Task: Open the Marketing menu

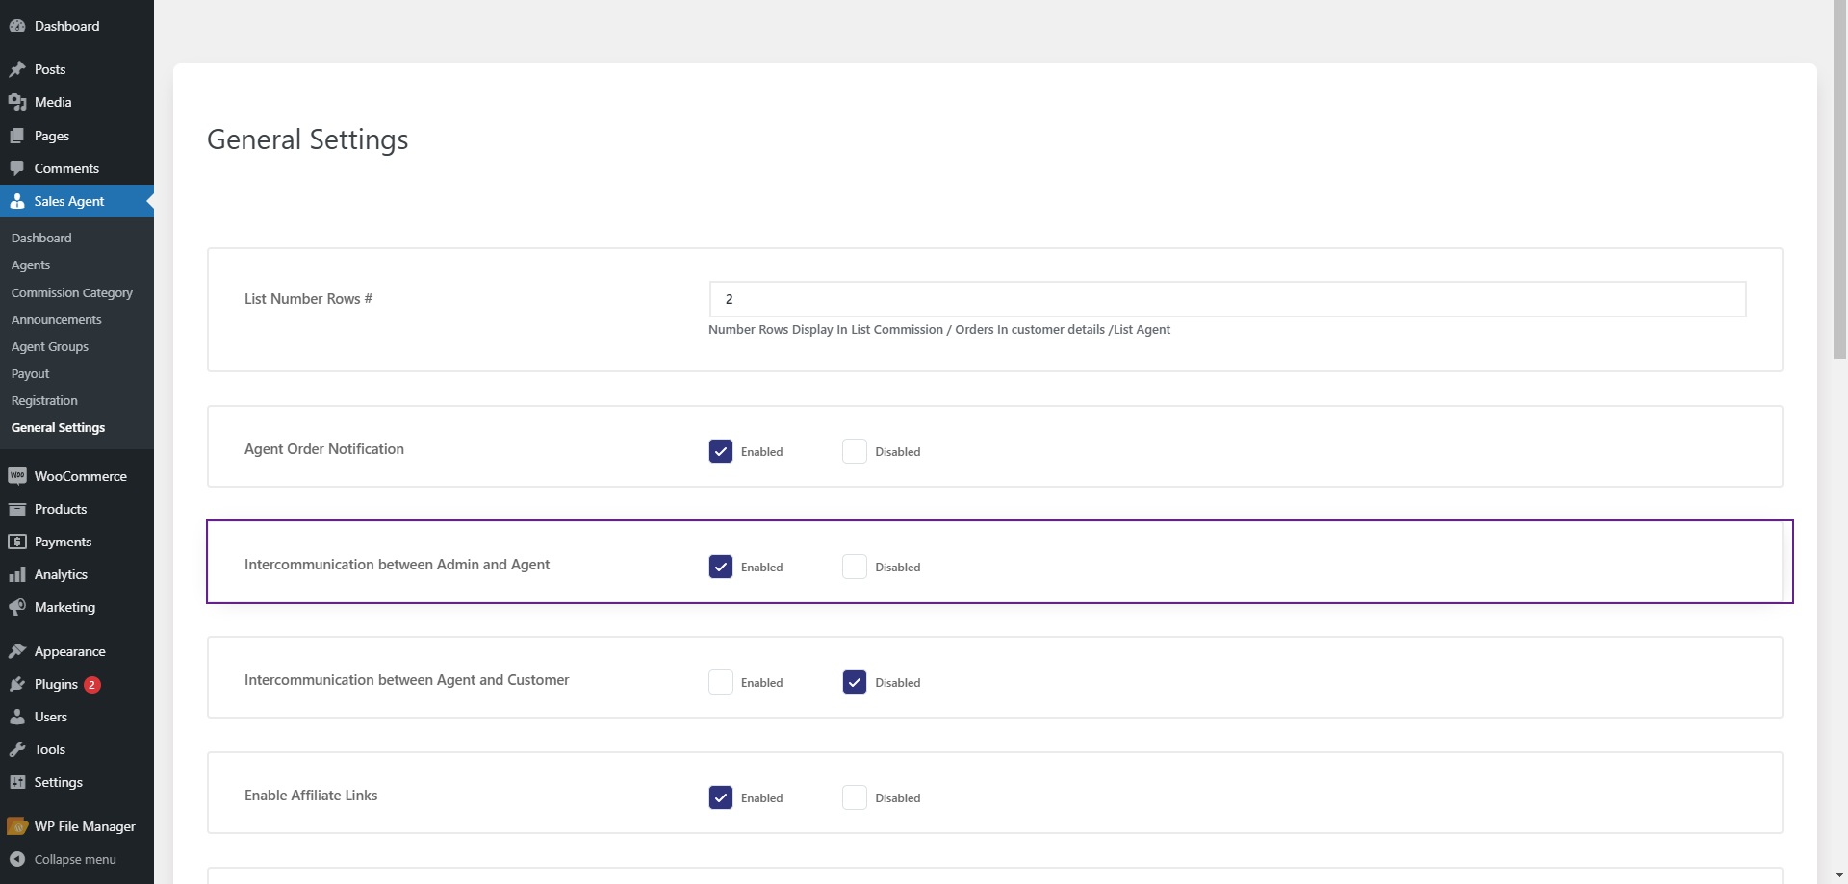Action: click(x=77, y=607)
